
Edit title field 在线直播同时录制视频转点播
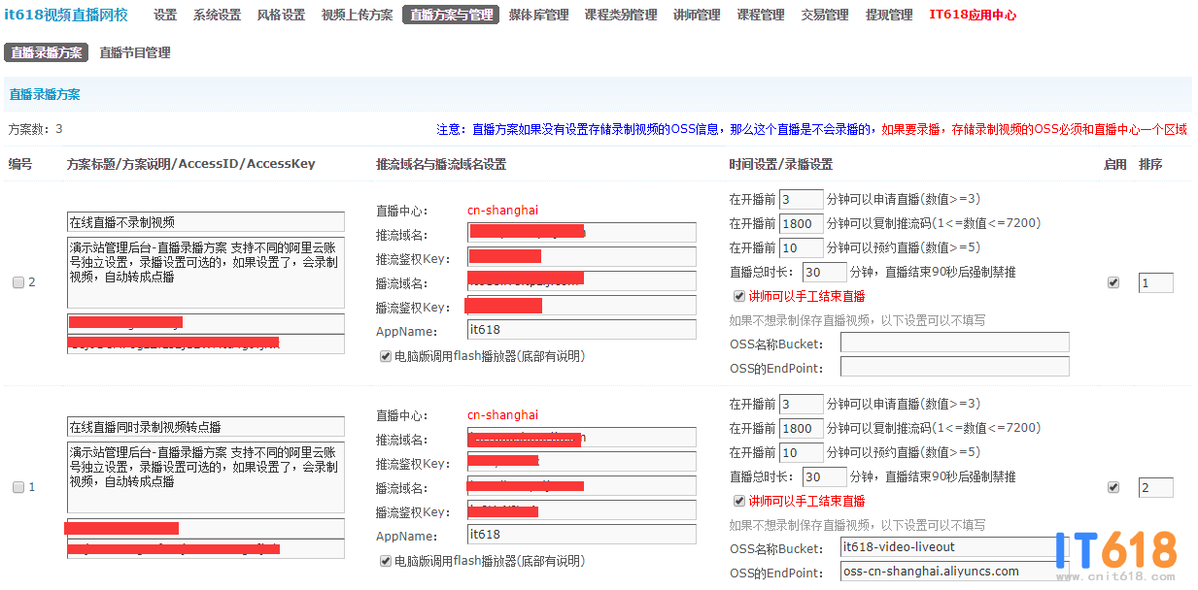point(206,427)
